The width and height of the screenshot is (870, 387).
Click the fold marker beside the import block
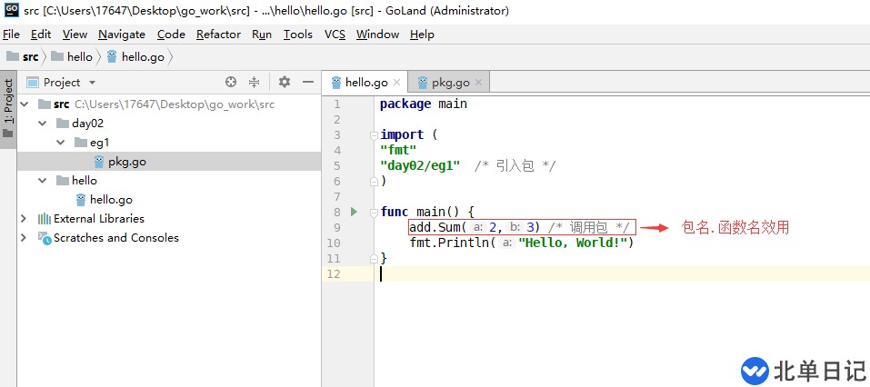click(372, 135)
